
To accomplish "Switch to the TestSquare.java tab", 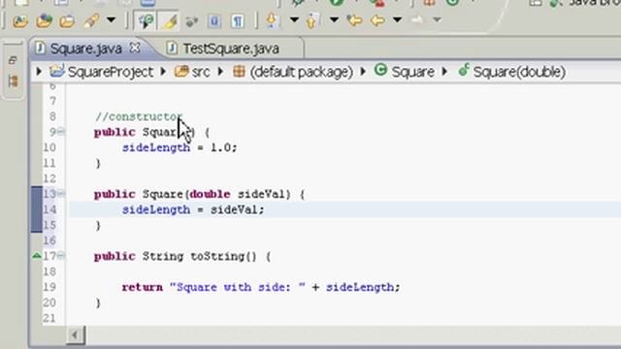I will pos(231,48).
